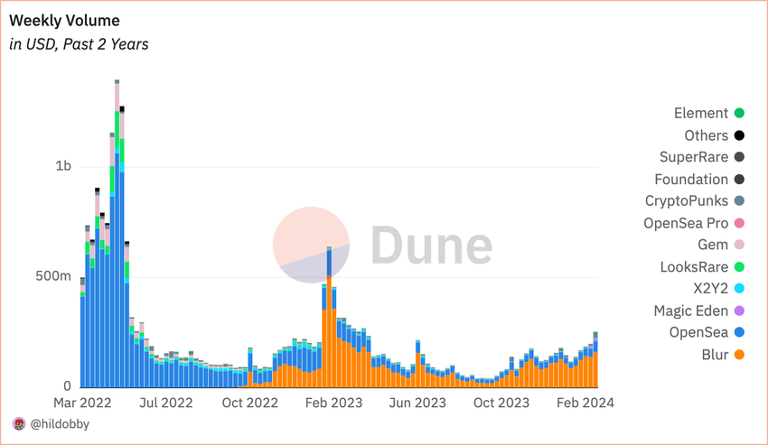The width and height of the screenshot is (768, 445).
Task: Click the pink OpenSea Pro legend dot
Action: click(739, 223)
